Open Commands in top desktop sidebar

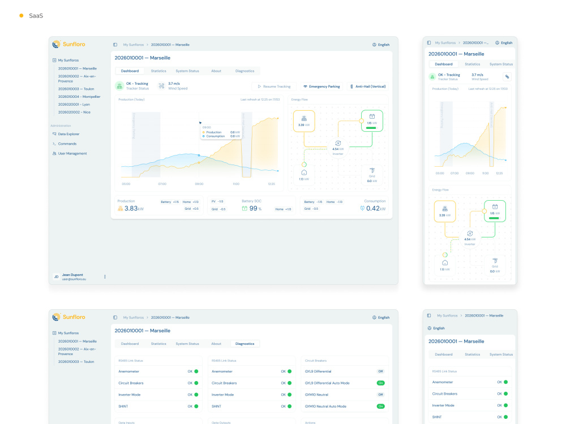67,144
